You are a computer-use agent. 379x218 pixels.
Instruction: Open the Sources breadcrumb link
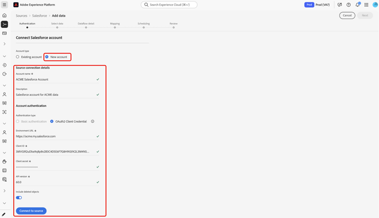pos(22,16)
